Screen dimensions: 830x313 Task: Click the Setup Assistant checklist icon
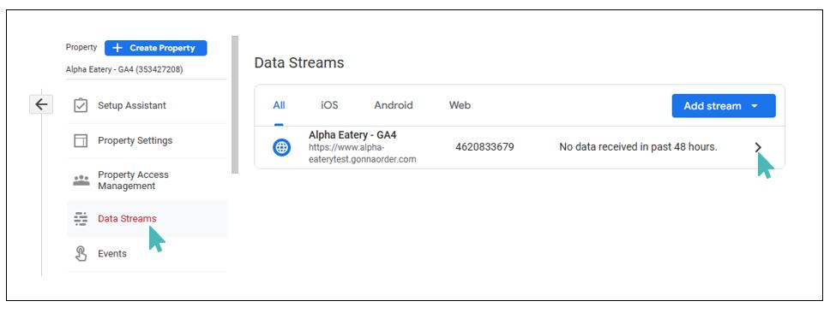[81, 105]
